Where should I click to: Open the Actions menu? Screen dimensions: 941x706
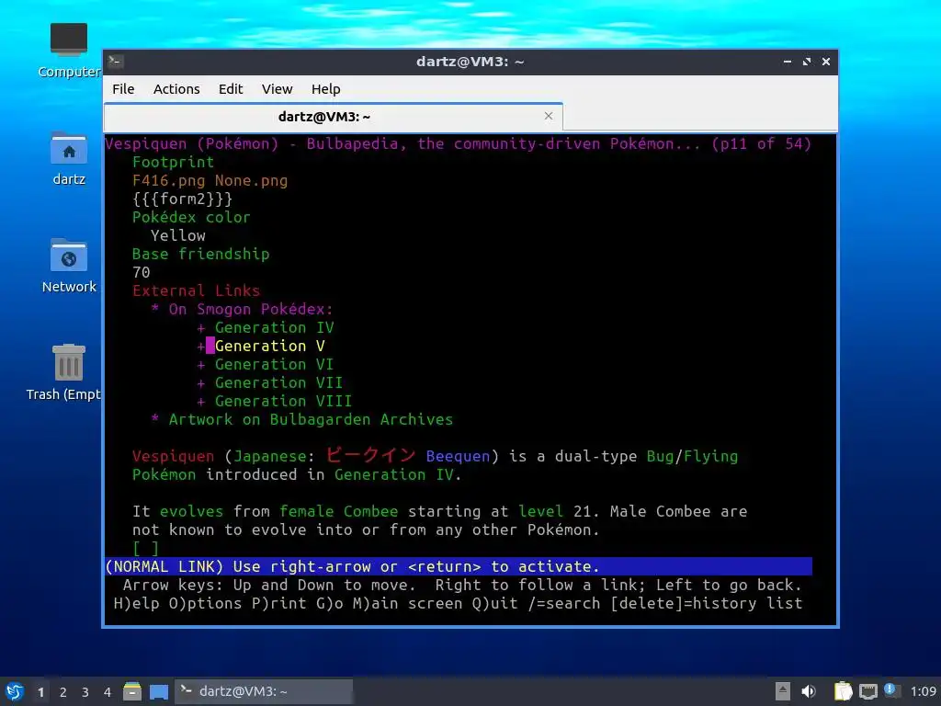[176, 89]
